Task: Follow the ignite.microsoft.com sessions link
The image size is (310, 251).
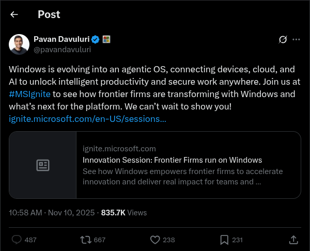Action: pos(87,119)
